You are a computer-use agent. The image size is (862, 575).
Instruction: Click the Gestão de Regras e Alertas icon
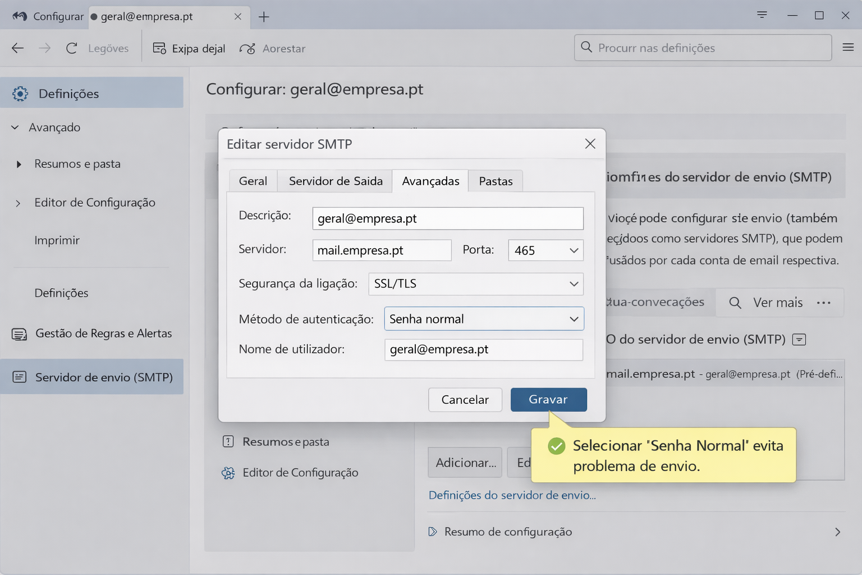click(x=19, y=334)
